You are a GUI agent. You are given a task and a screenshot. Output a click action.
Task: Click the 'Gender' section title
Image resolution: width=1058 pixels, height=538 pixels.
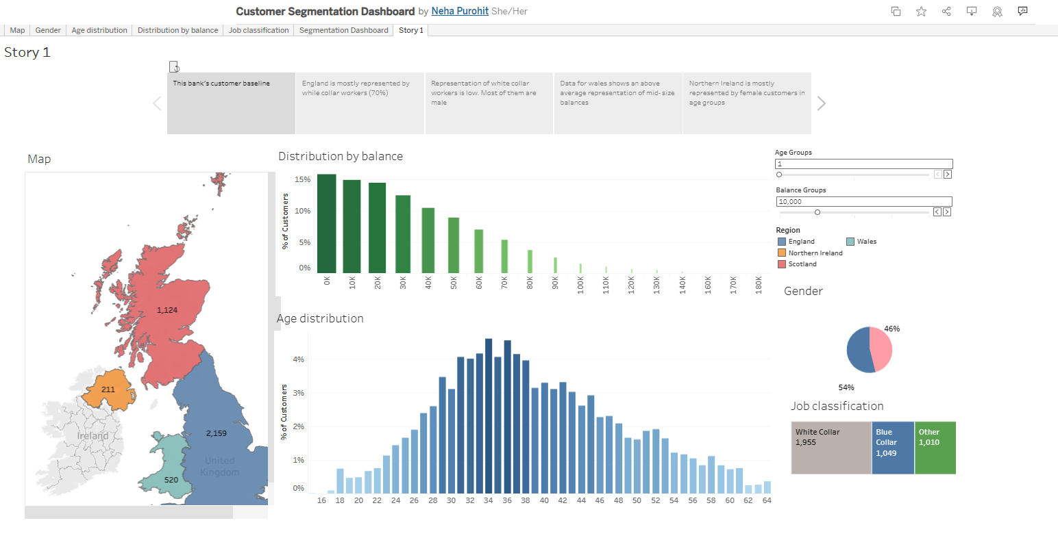click(x=803, y=291)
